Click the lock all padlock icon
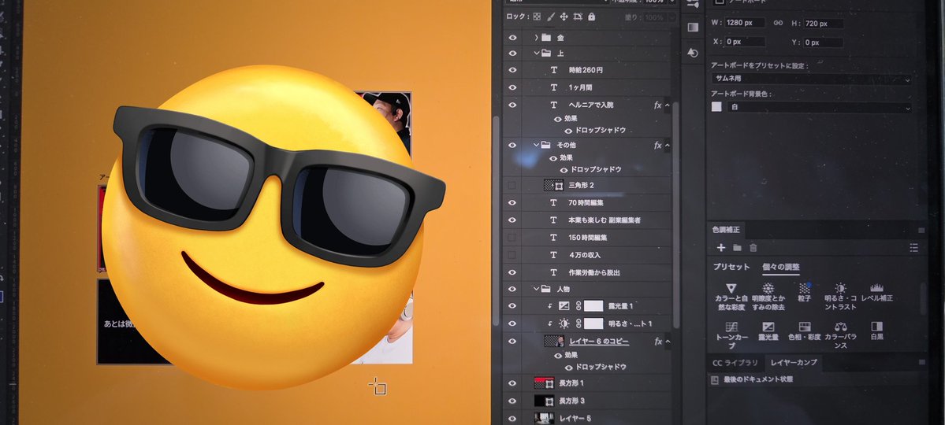The width and height of the screenshot is (945, 425). (591, 17)
